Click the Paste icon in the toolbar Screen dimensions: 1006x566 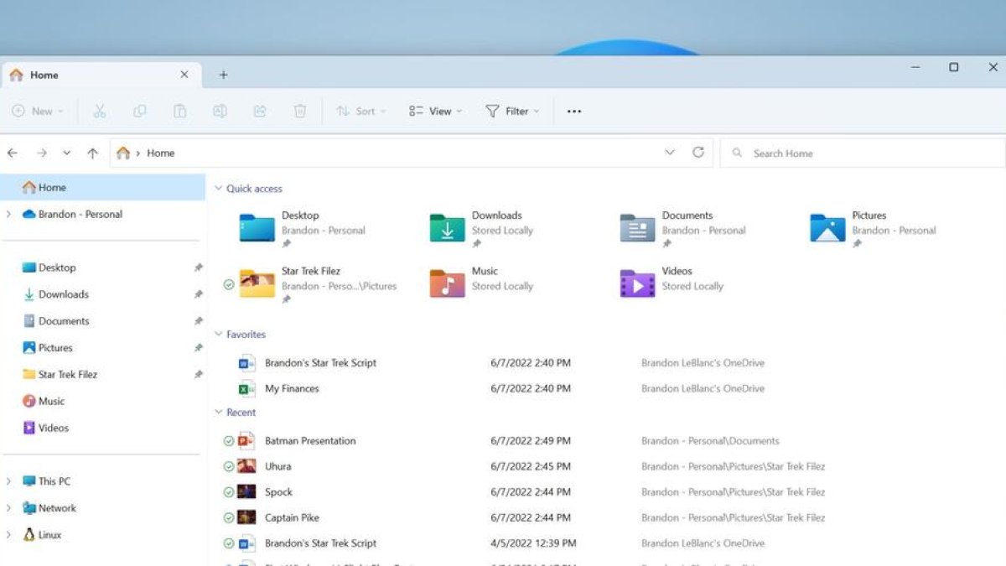click(180, 110)
